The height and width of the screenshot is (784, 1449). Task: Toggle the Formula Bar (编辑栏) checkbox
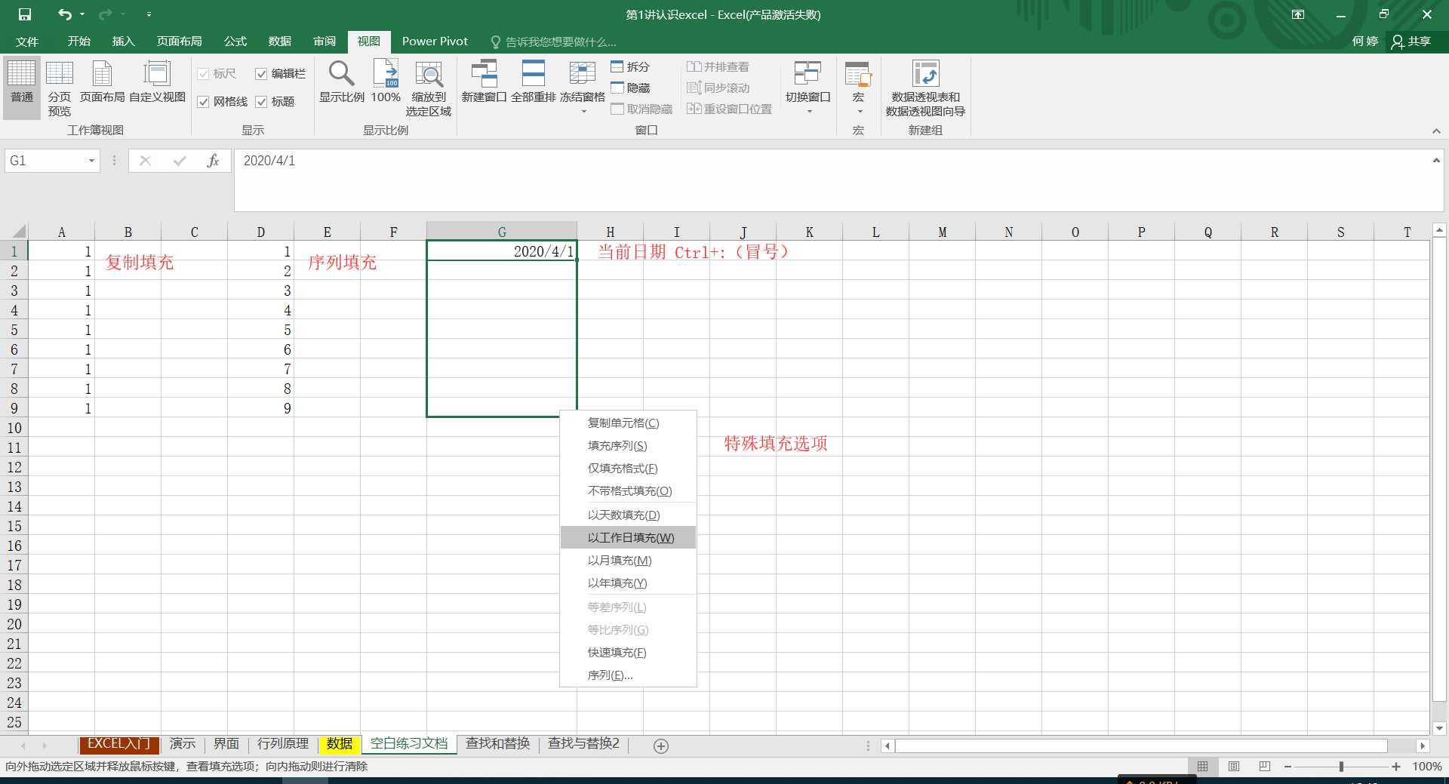(261, 74)
